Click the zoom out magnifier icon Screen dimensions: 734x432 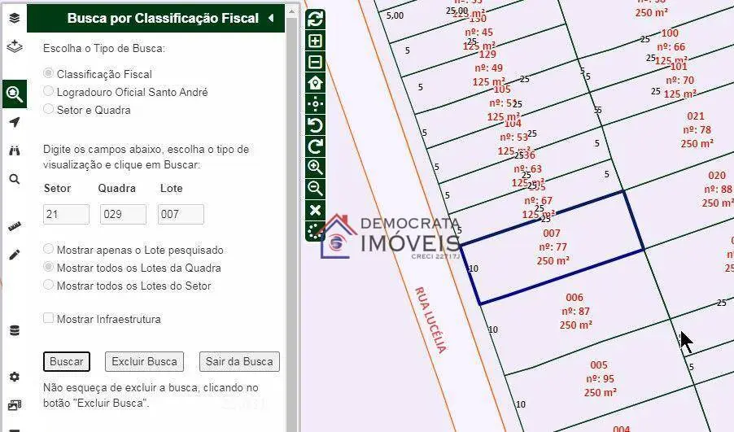click(315, 188)
